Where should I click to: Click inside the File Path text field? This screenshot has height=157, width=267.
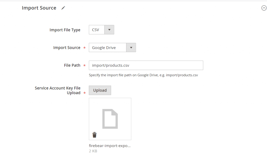(146, 65)
